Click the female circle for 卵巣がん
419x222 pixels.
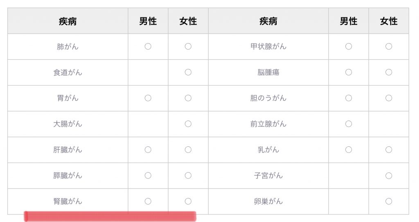tap(389, 201)
